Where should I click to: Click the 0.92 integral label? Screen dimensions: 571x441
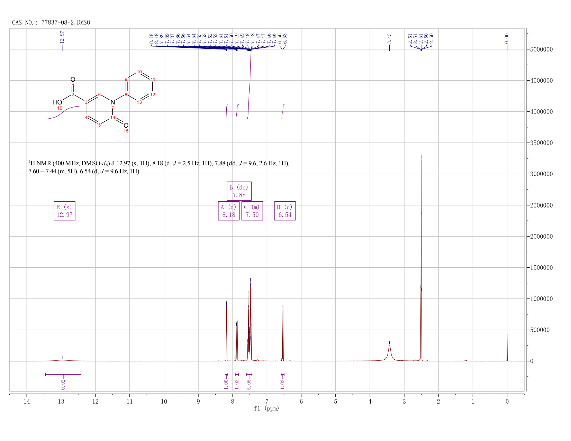coord(63,384)
